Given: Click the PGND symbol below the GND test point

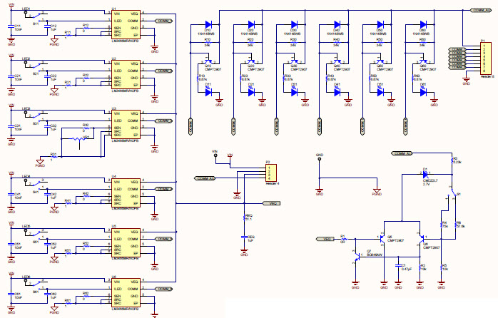Looking at the screenshot, I should click(x=376, y=190).
